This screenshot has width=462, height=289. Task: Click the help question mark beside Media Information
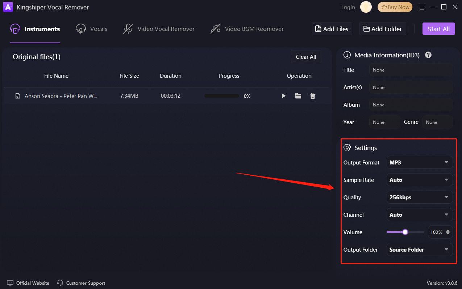point(428,55)
